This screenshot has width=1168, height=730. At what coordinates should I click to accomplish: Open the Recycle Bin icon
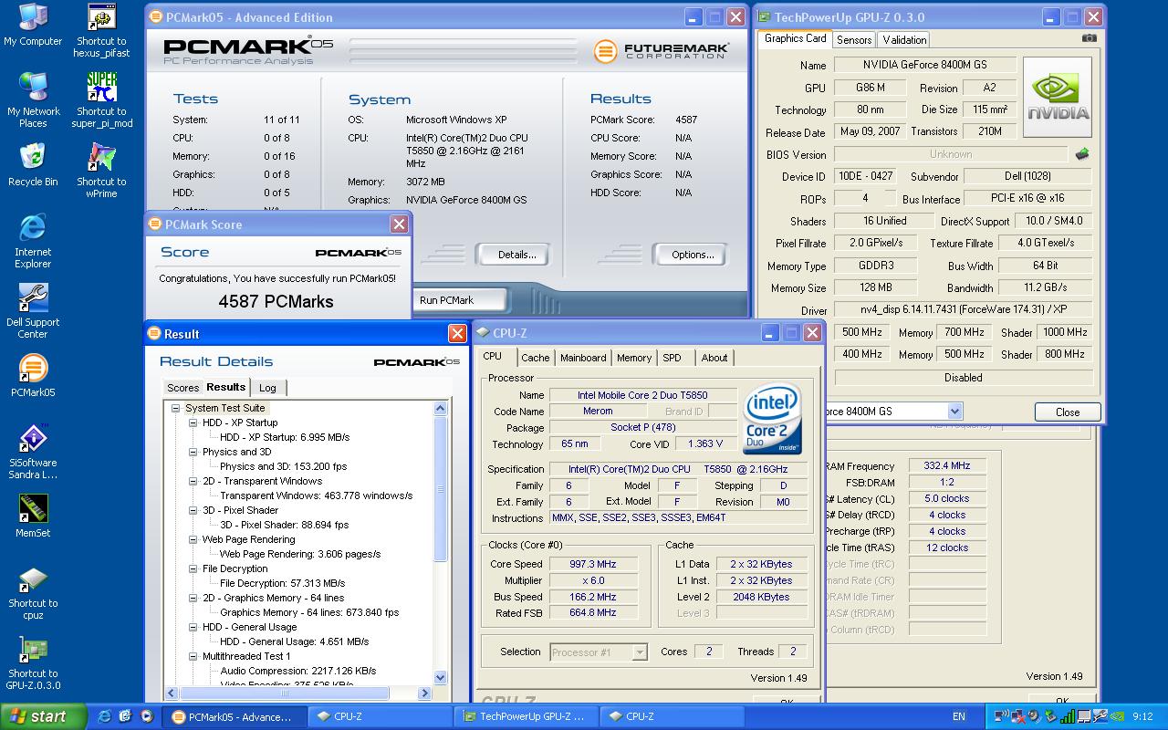coord(33,165)
